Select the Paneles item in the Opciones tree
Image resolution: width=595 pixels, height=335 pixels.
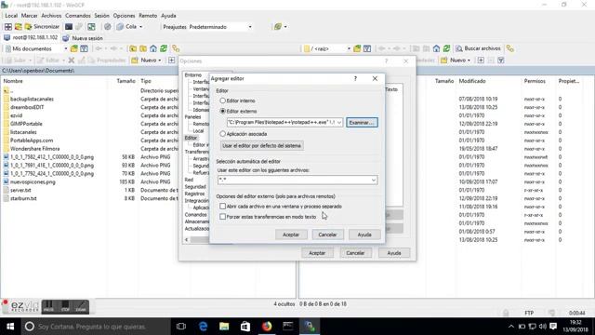(192, 116)
